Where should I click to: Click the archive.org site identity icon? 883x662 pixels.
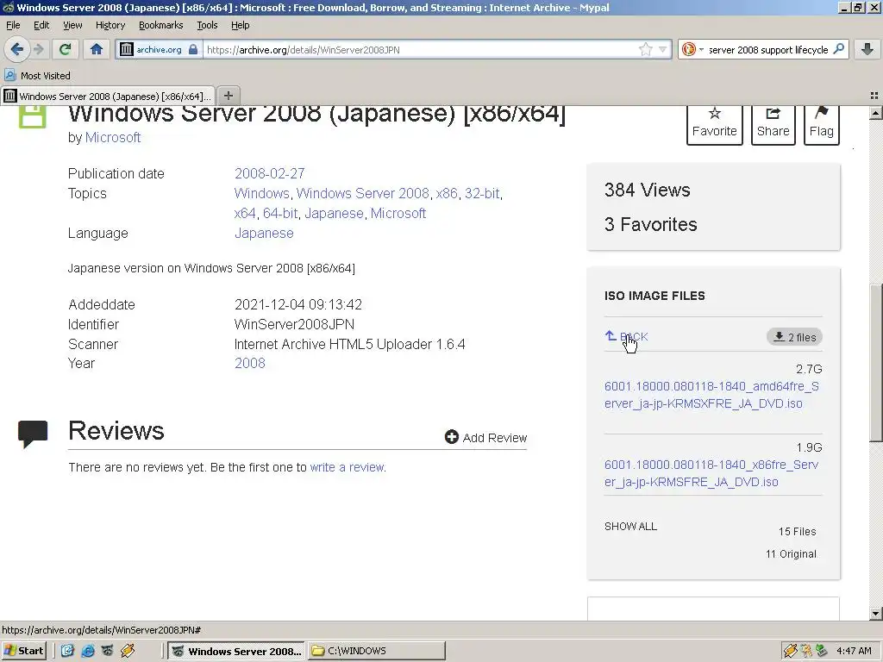[x=127, y=49]
